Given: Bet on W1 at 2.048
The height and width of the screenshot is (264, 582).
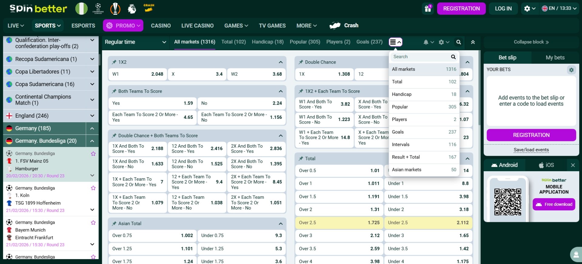Looking at the screenshot, I should click(138, 74).
